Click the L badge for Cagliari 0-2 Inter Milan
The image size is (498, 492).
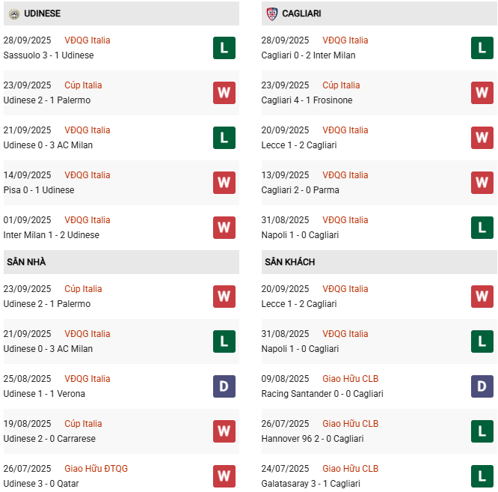coord(482,48)
